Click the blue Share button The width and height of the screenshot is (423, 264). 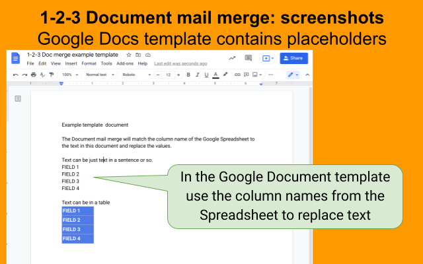(293, 58)
